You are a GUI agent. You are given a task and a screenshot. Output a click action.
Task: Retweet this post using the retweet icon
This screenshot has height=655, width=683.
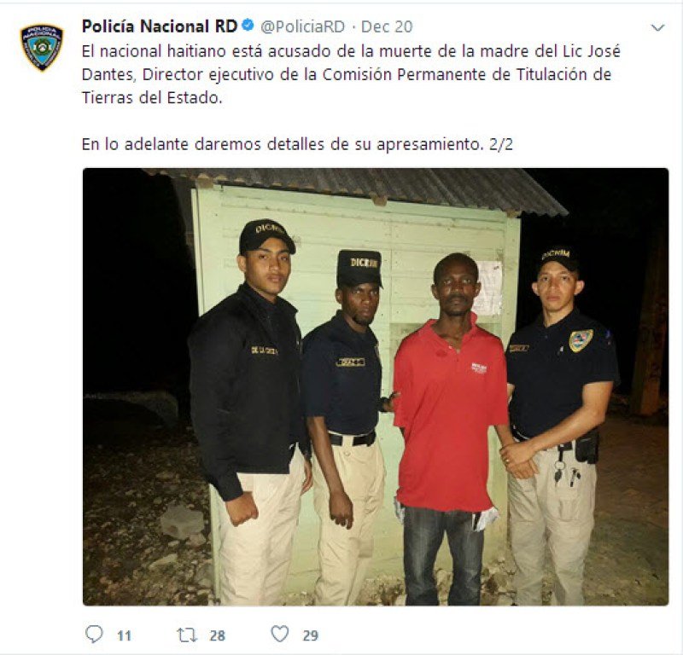[187, 635]
